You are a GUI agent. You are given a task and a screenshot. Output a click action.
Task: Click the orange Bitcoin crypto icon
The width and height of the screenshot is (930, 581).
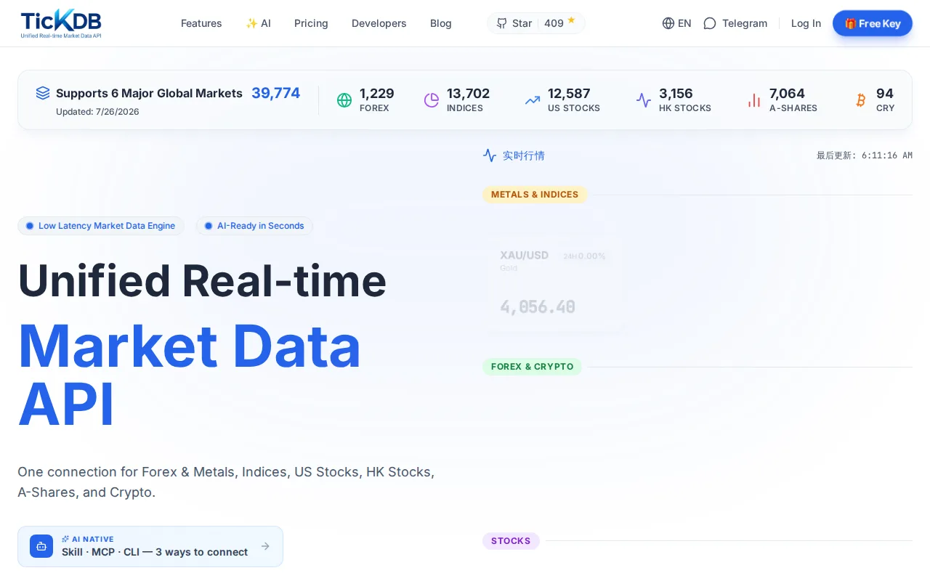[861, 100]
